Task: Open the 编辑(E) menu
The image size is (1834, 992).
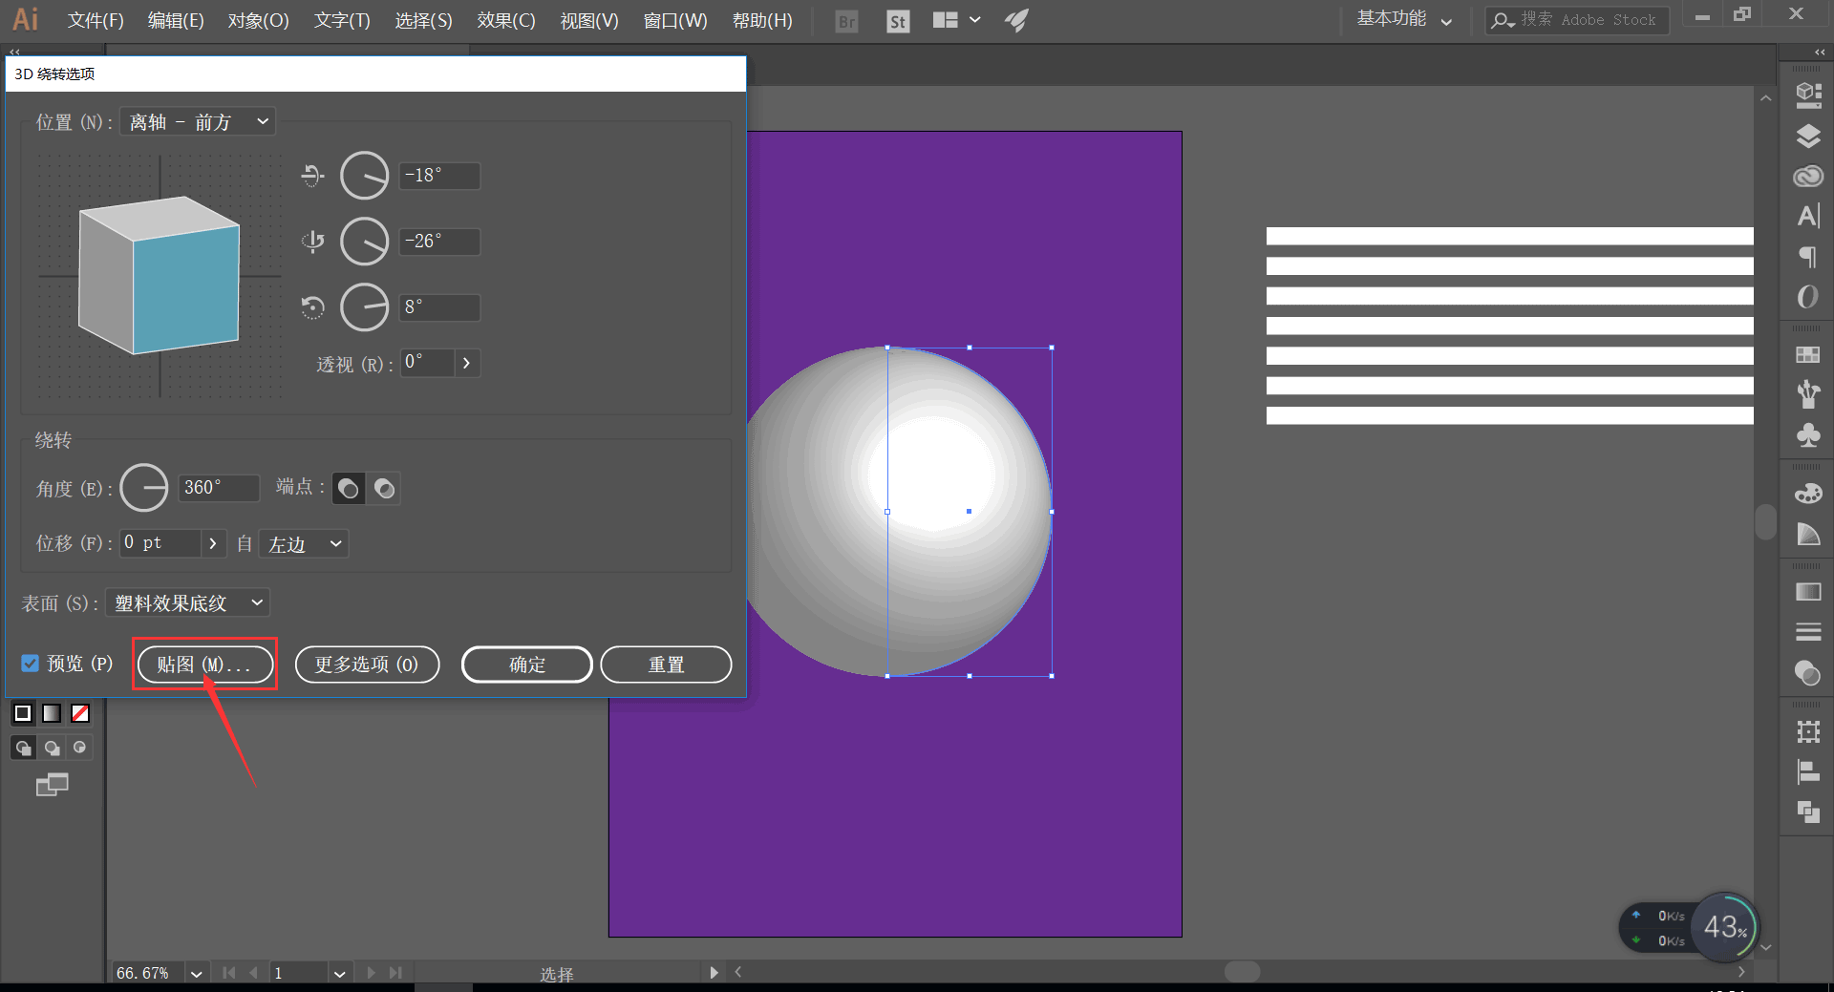Action: 176,20
